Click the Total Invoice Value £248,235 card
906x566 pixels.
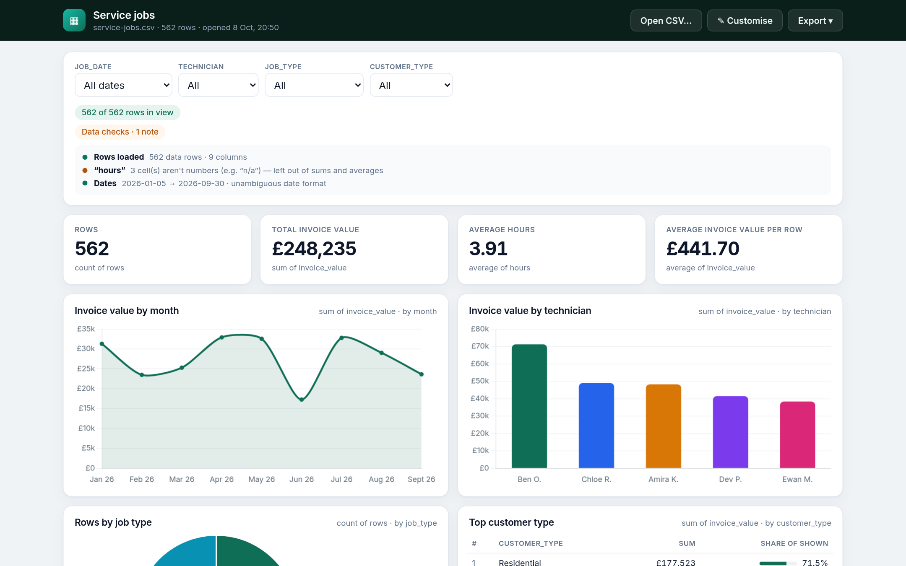pos(354,249)
